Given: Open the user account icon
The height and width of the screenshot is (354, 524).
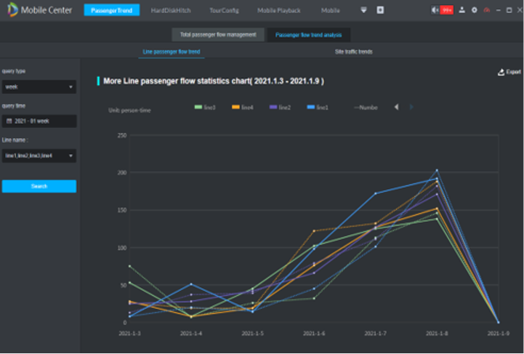Looking at the screenshot, I should 461,10.
